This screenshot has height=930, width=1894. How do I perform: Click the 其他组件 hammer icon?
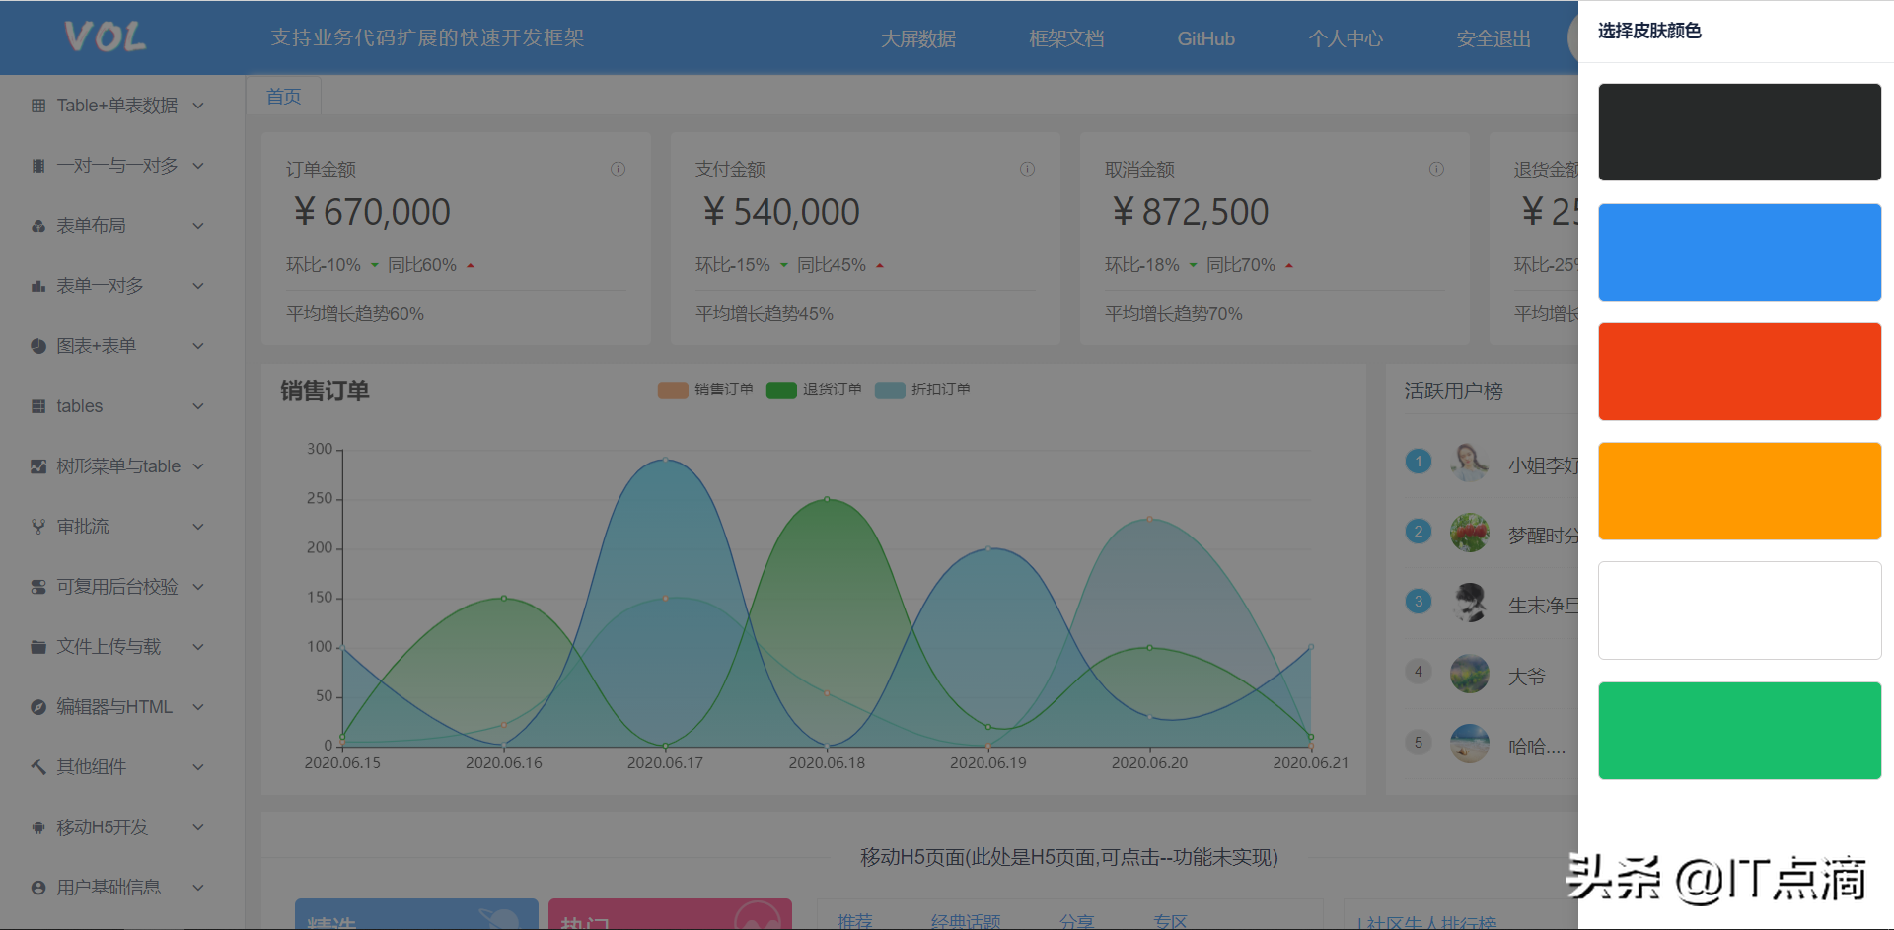point(38,767)
